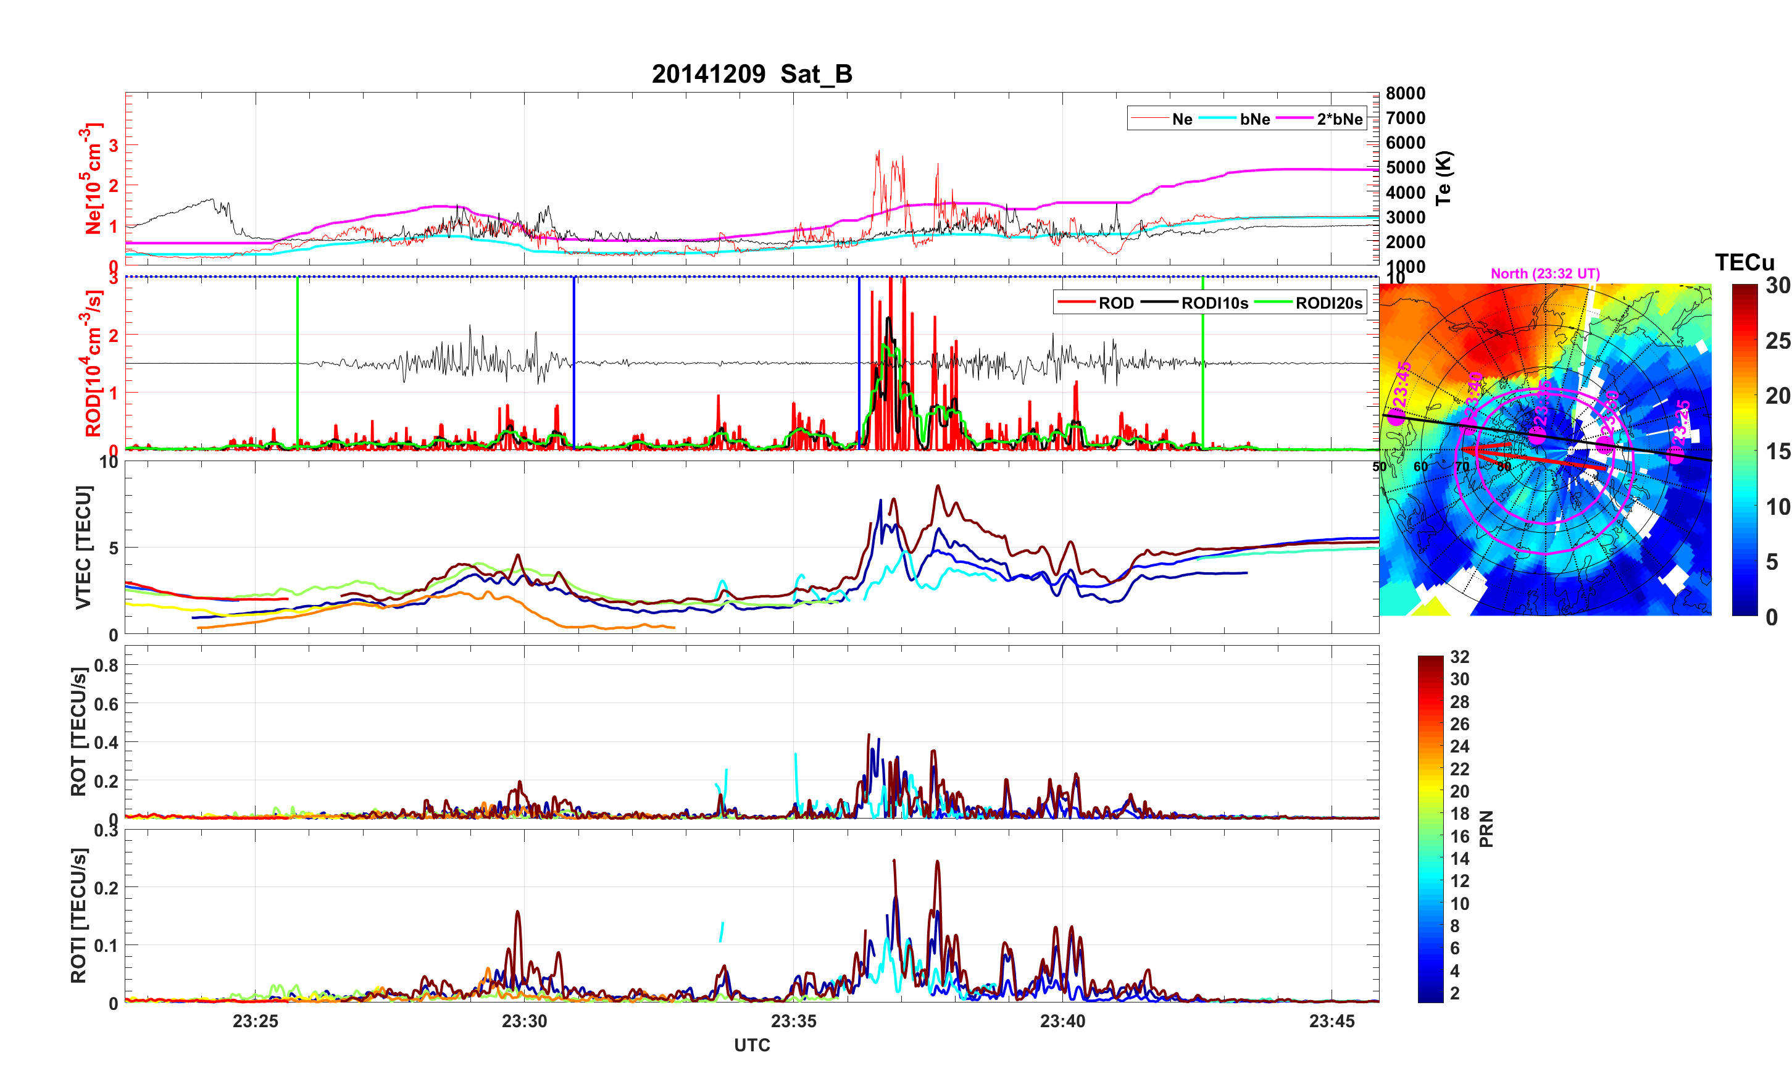
Task: Click latitude label 60 on polar map
Action: click(x=1420, y=466)
